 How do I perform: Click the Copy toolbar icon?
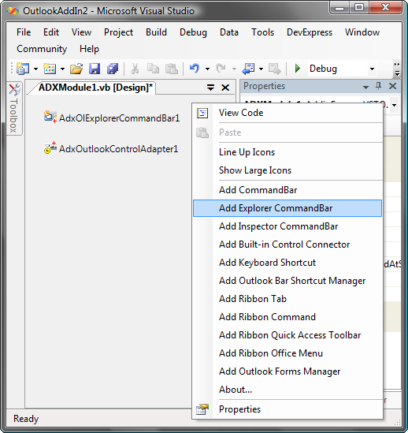[x=153, y=69]
